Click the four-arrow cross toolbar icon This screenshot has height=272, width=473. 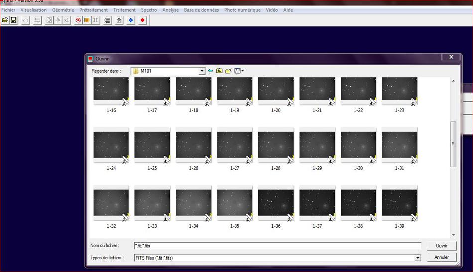[58, 20]
